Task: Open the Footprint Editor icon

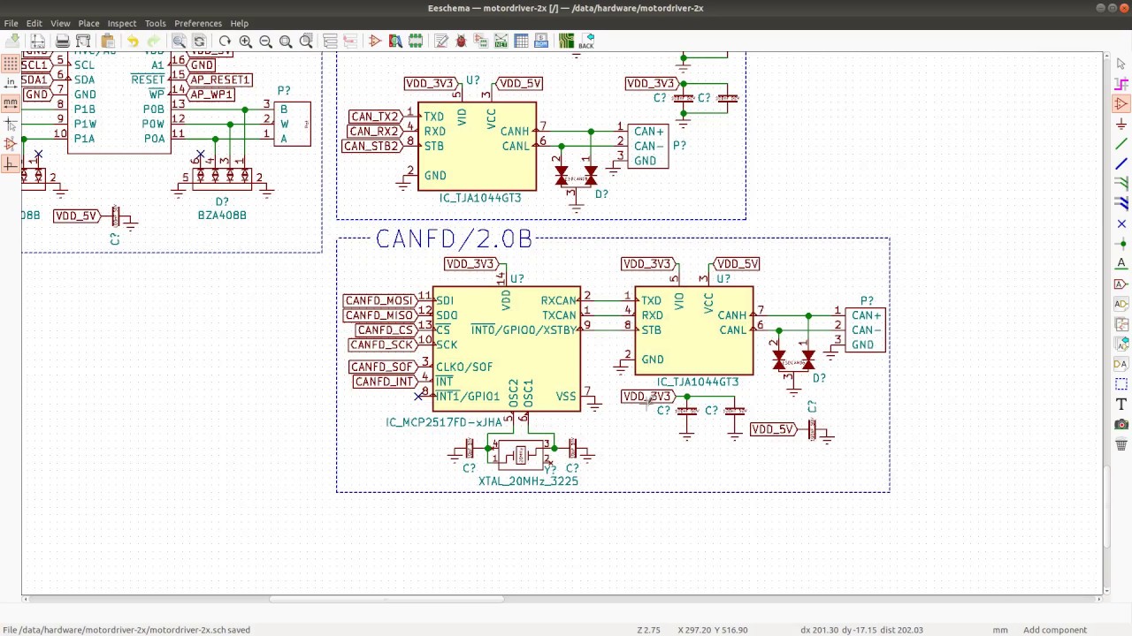Action: point(416,41)
